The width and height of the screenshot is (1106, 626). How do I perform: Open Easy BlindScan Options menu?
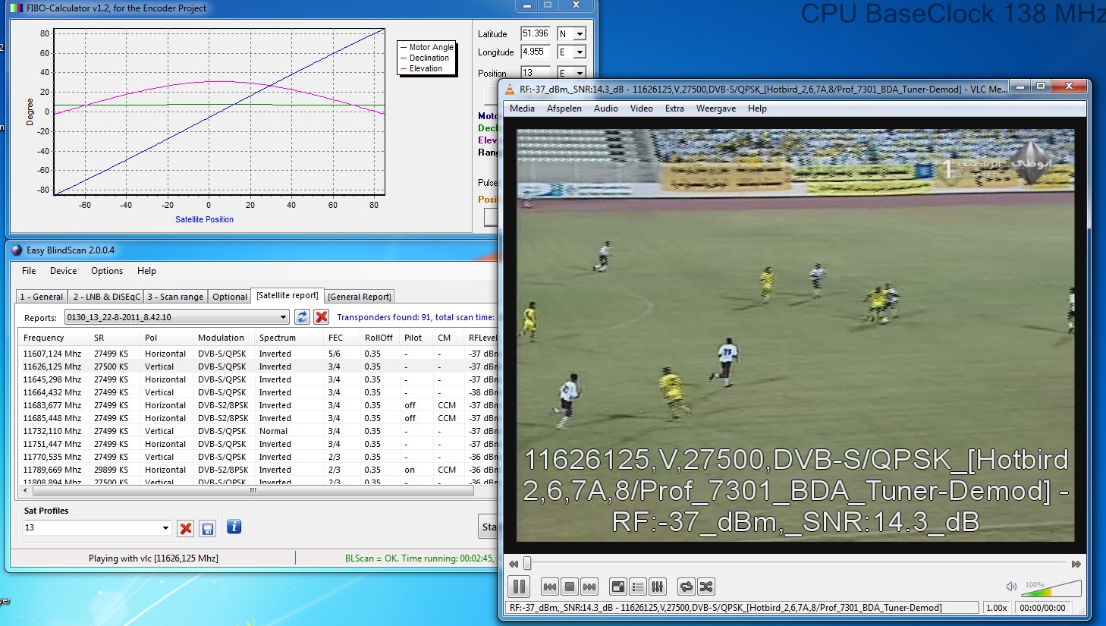pyautogui.click(x=107, y=271)
